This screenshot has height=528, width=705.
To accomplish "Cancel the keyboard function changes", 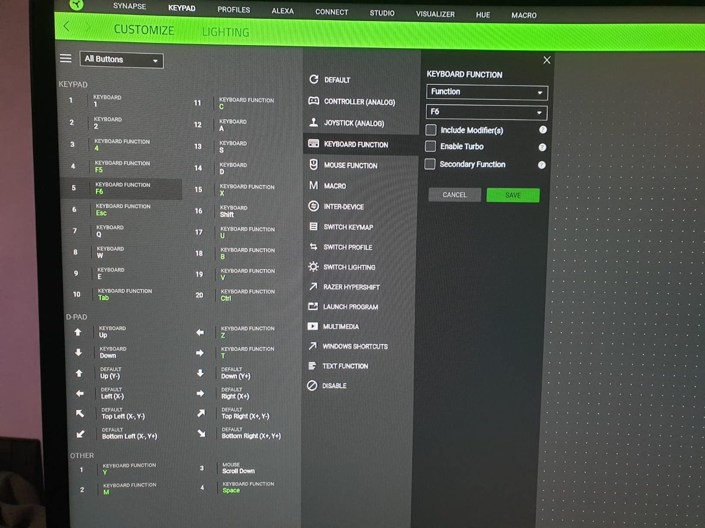I will [454, 195].
